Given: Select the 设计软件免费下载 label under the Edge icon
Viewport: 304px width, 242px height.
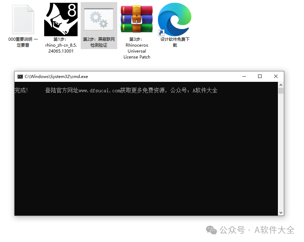Looking at the screenshot, I should [x=174, y=42].
